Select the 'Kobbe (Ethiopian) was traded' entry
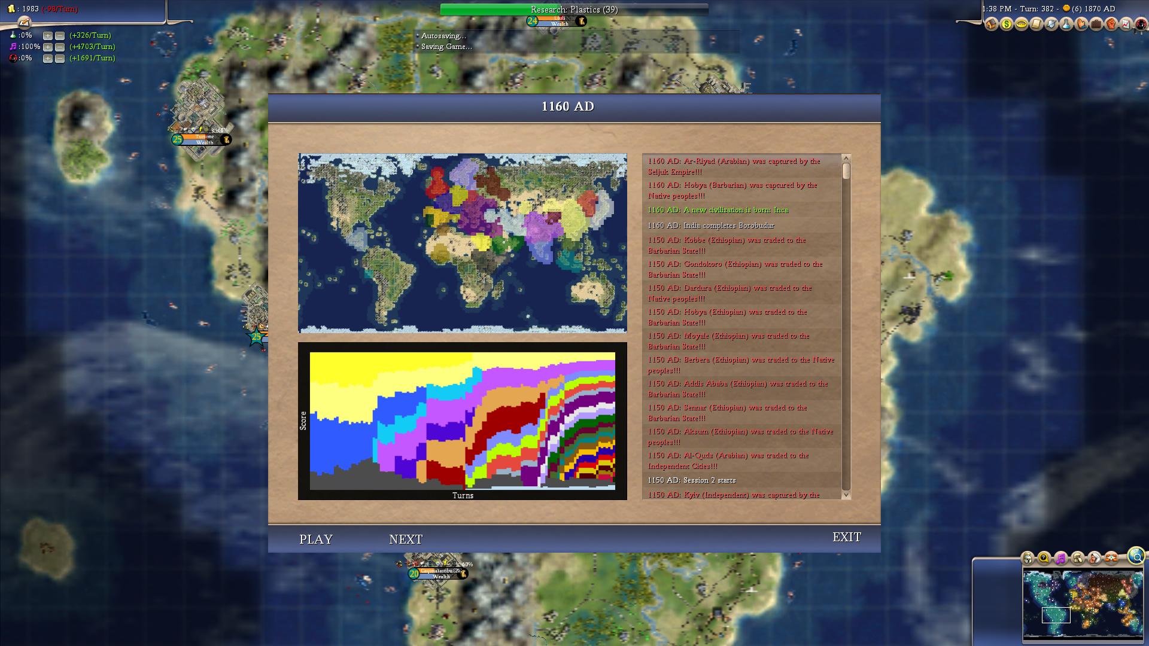 pyautogui.click(x=741, y=245)
